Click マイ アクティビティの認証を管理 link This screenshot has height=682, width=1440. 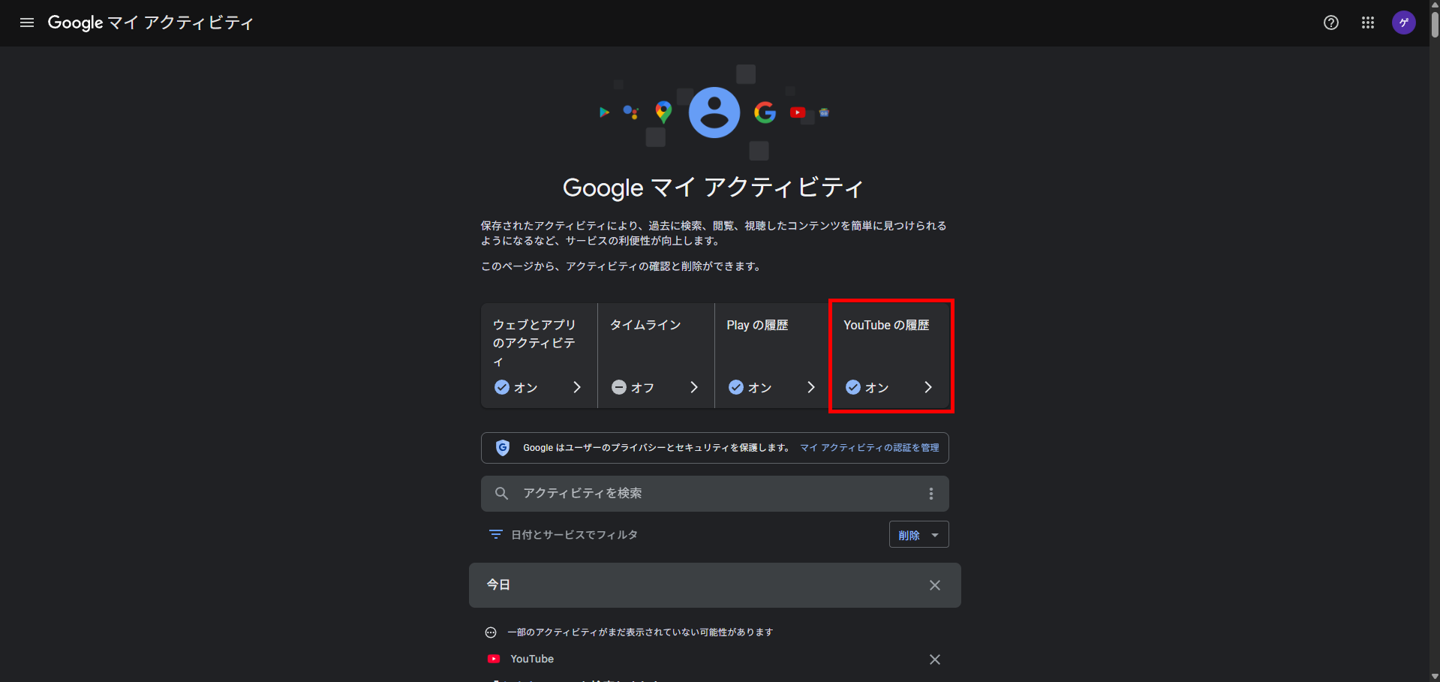[870, 448]
